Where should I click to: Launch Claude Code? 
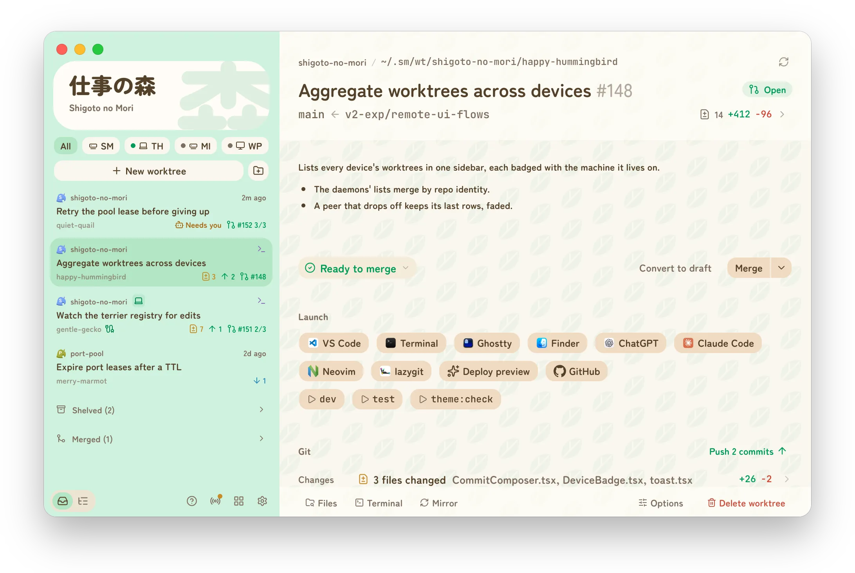(x=718, y=343)
